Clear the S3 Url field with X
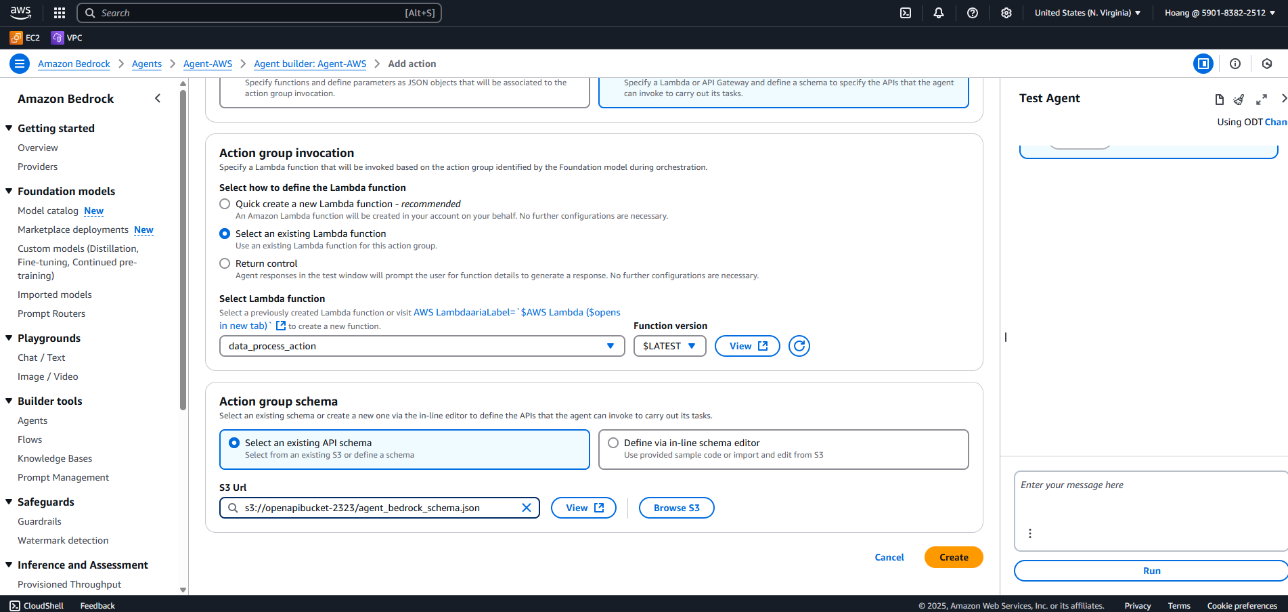Screen dimensions: 1288x612 click(527, 508)
